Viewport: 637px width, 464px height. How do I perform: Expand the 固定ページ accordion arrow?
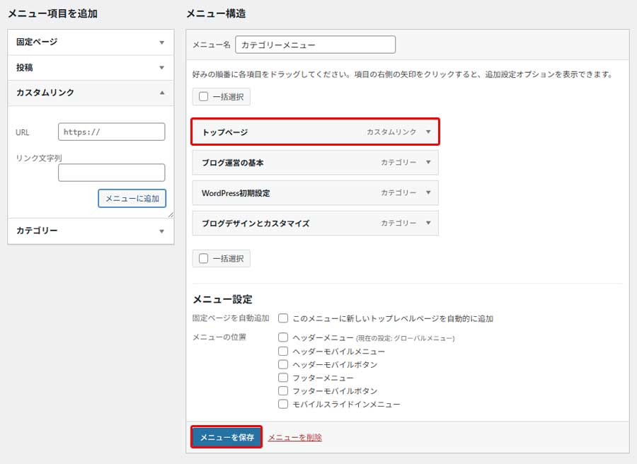[x=161, y=42]
